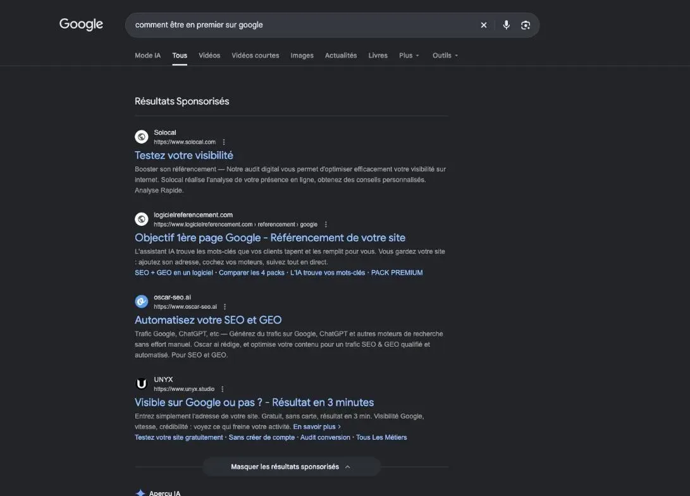
Task: Expand the Plus dropdown
Action: [409, 56]
